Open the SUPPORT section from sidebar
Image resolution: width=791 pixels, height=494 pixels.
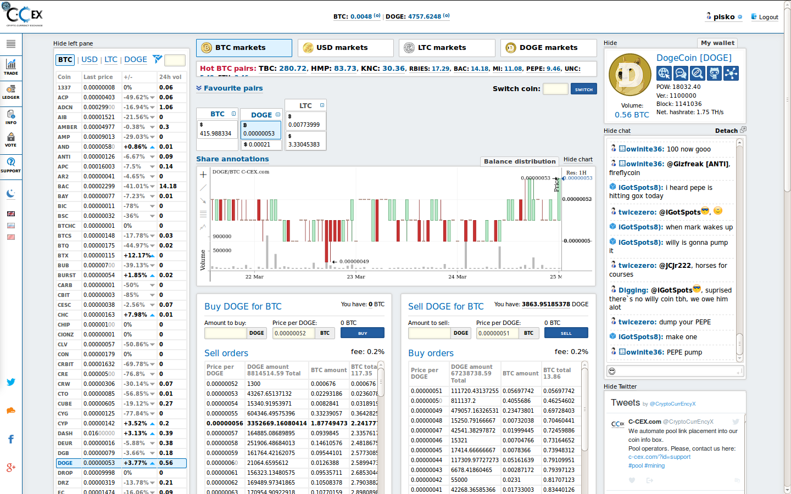coord(11,165)
